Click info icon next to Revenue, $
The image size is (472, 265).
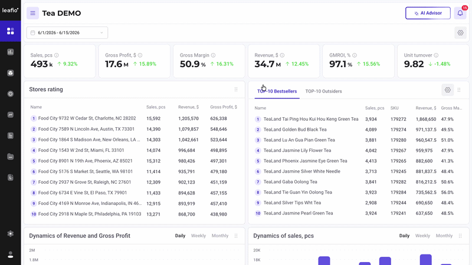[x=282, y=55]
